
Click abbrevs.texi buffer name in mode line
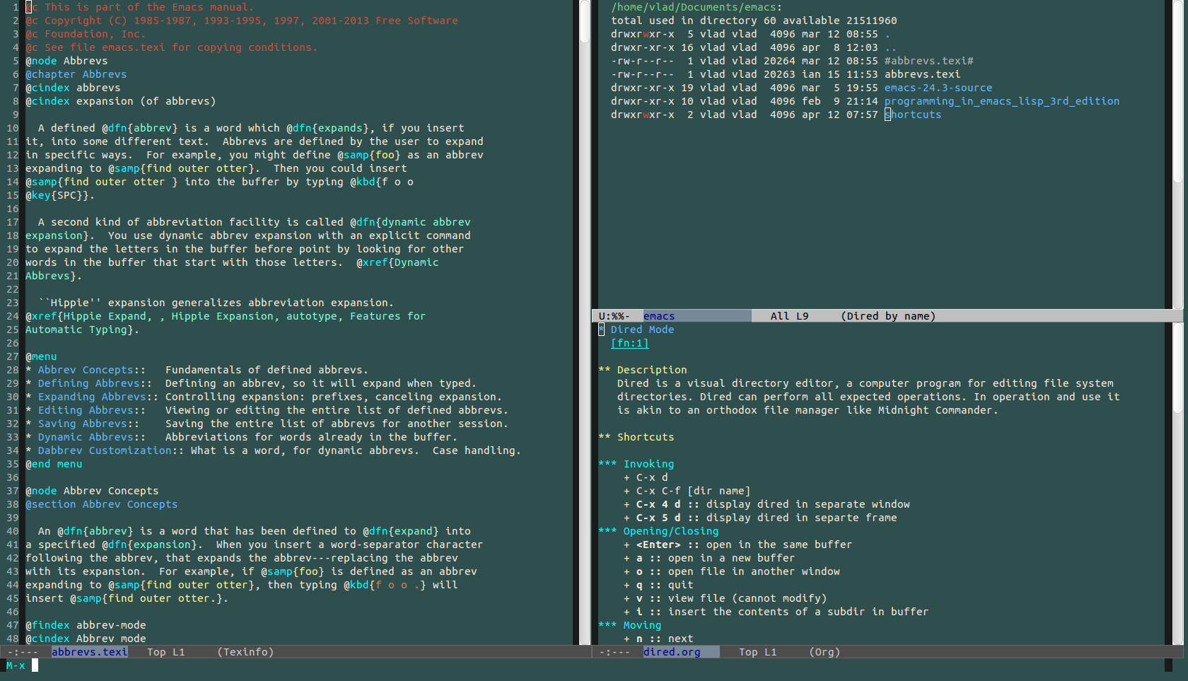click(90, 652)
